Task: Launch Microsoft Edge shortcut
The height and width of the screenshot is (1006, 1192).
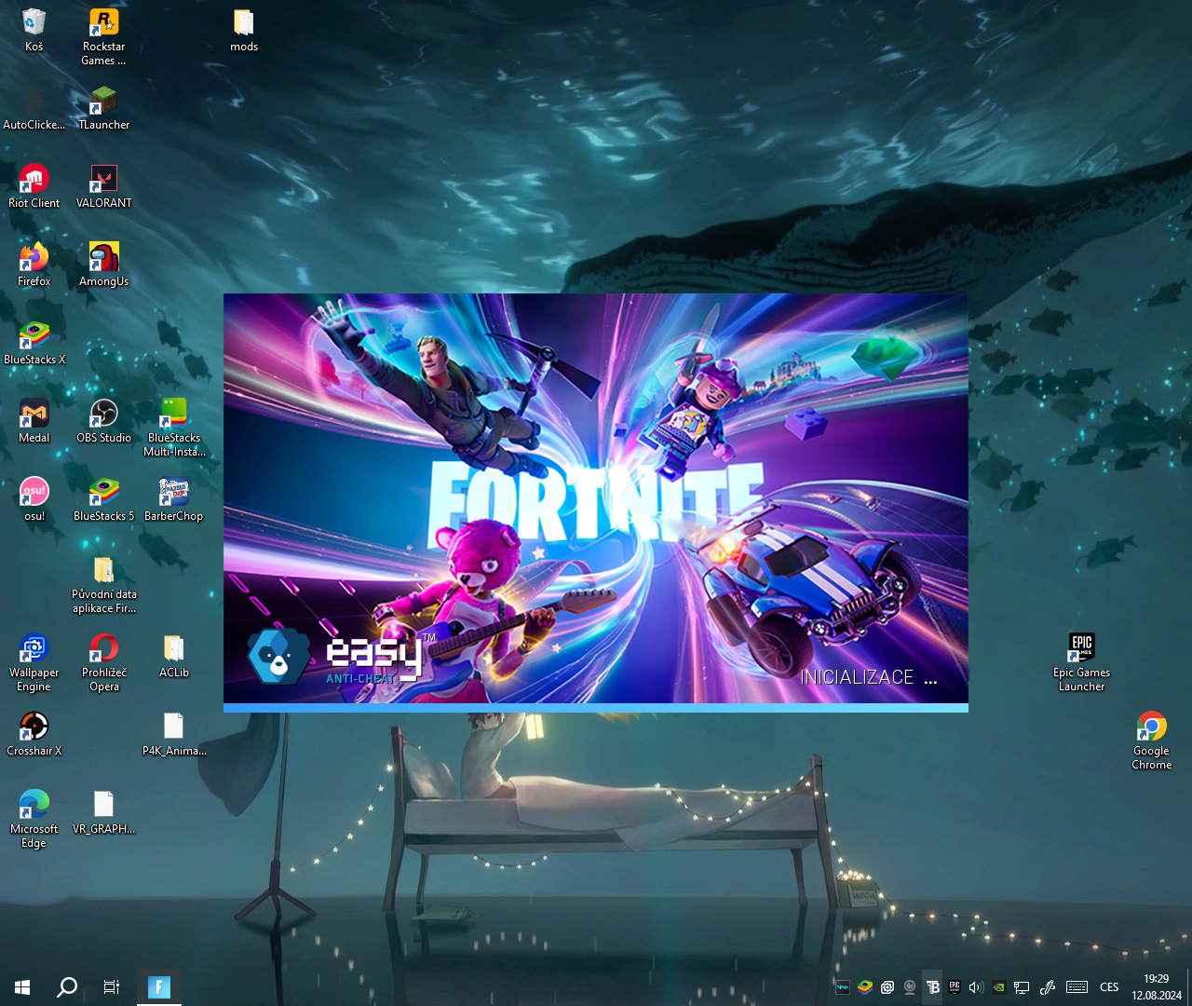Action: 34,820
